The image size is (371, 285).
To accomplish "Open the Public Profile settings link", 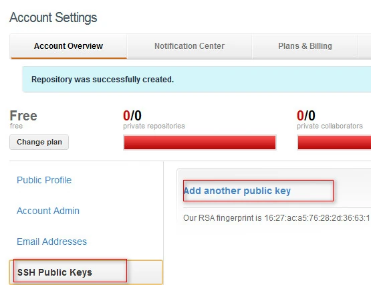I will [x=44, y=180].
